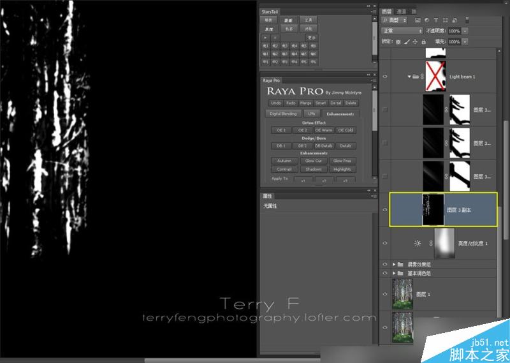Image resolution: width=510 pixels, height=363 pixels.
Task: Click Undo in Raya Pro
Action: pos(276,103)
